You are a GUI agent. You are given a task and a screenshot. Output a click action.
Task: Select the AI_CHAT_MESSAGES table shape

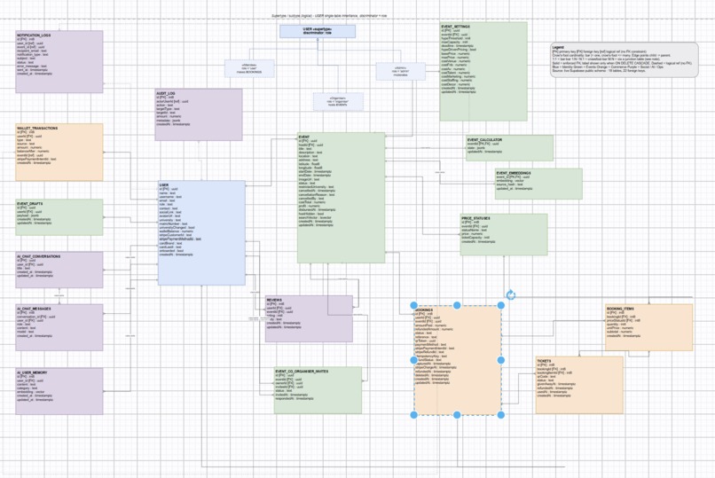[59, 327]
